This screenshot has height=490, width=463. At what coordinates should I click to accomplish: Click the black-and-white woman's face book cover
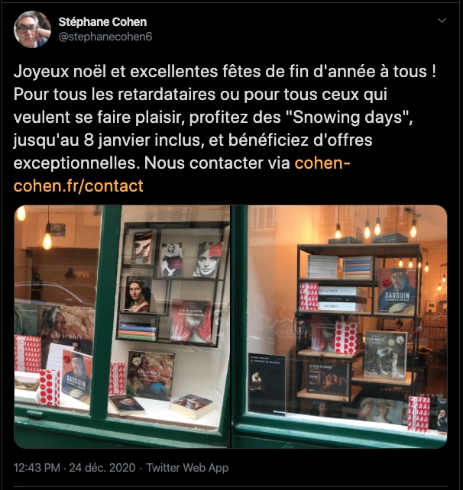pos(208,260)
